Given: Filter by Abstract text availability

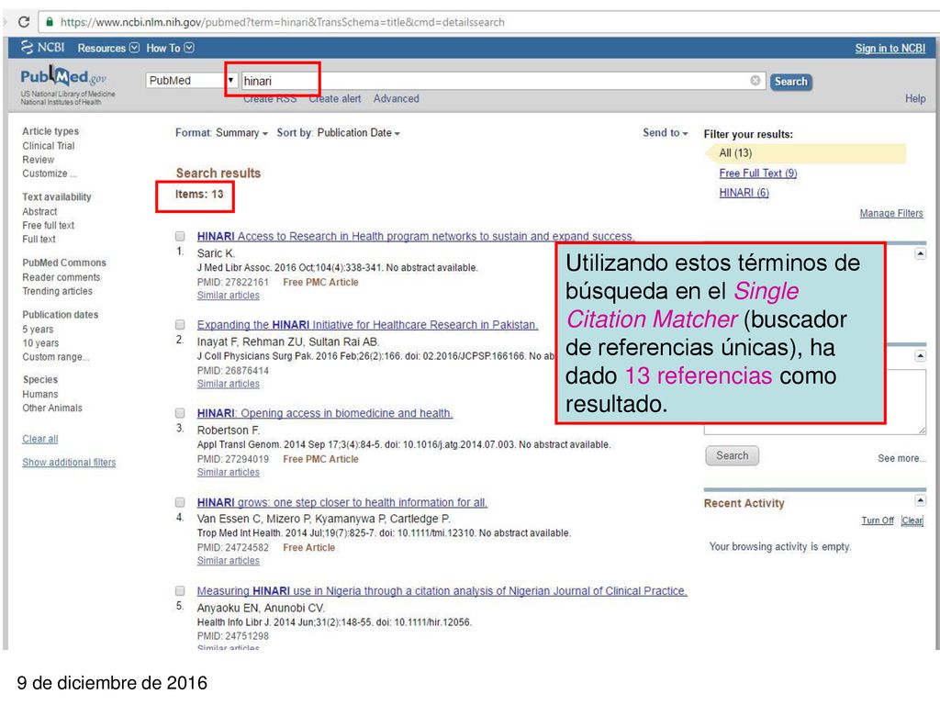Looking at the screenshot, I should [39, 212].
